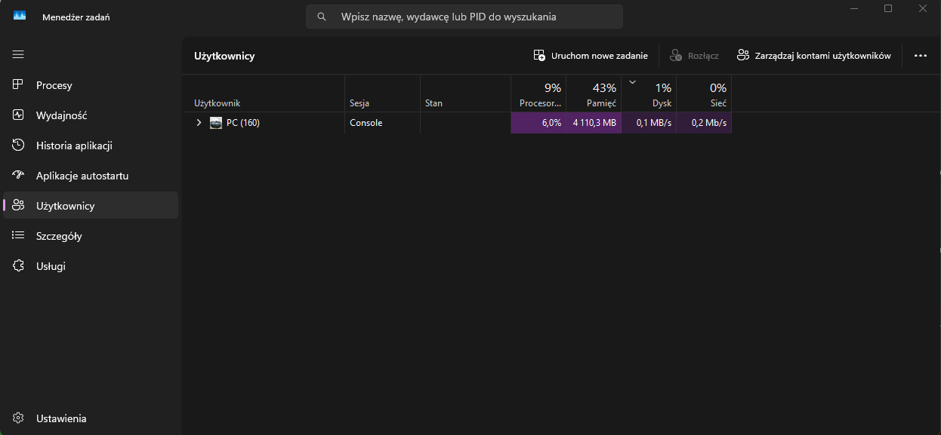Click the Rozłącz disconnect button

click(x=694, y=56)
